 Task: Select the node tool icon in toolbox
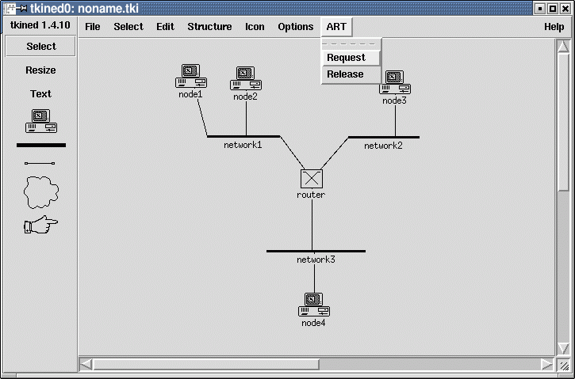40,121
